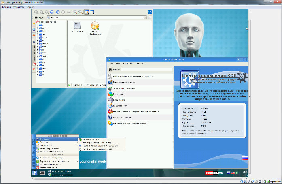Open the History clock sidebar tab

point(34,29)
